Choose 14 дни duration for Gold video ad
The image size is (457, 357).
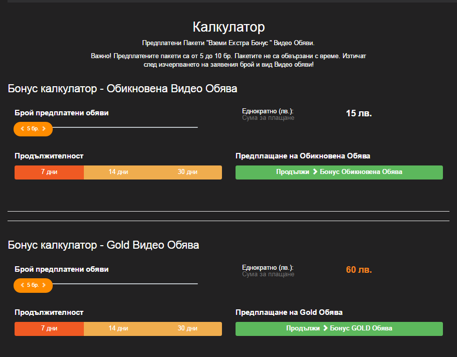[x=118, y=328]
